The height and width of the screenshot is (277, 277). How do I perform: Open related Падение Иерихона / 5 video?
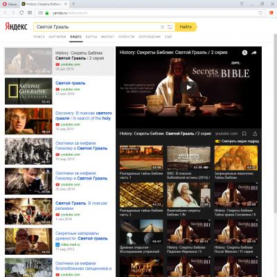[x=188, y=232]
